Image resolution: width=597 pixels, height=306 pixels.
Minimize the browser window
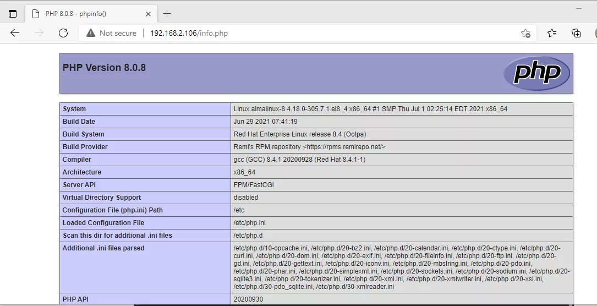point(579,8)
